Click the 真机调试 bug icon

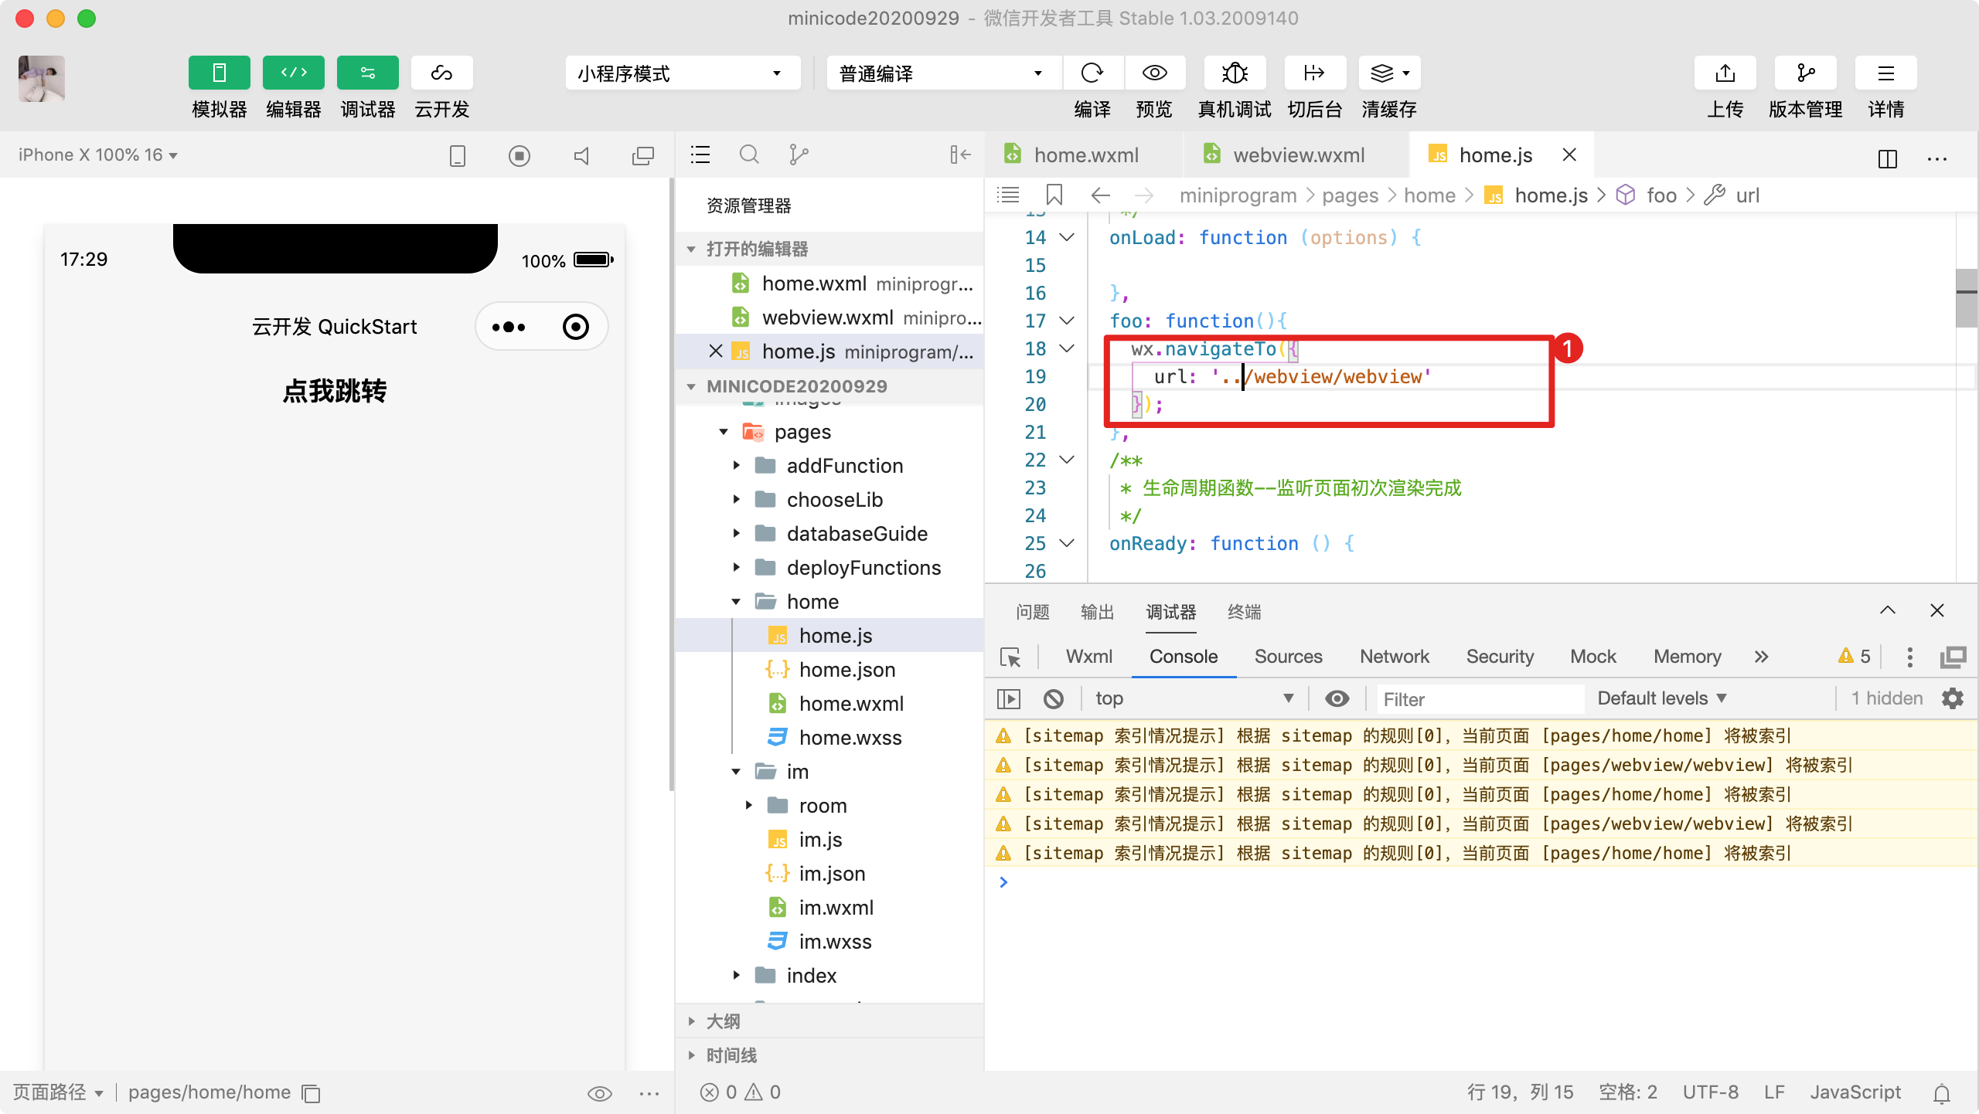pos(1235,73)
